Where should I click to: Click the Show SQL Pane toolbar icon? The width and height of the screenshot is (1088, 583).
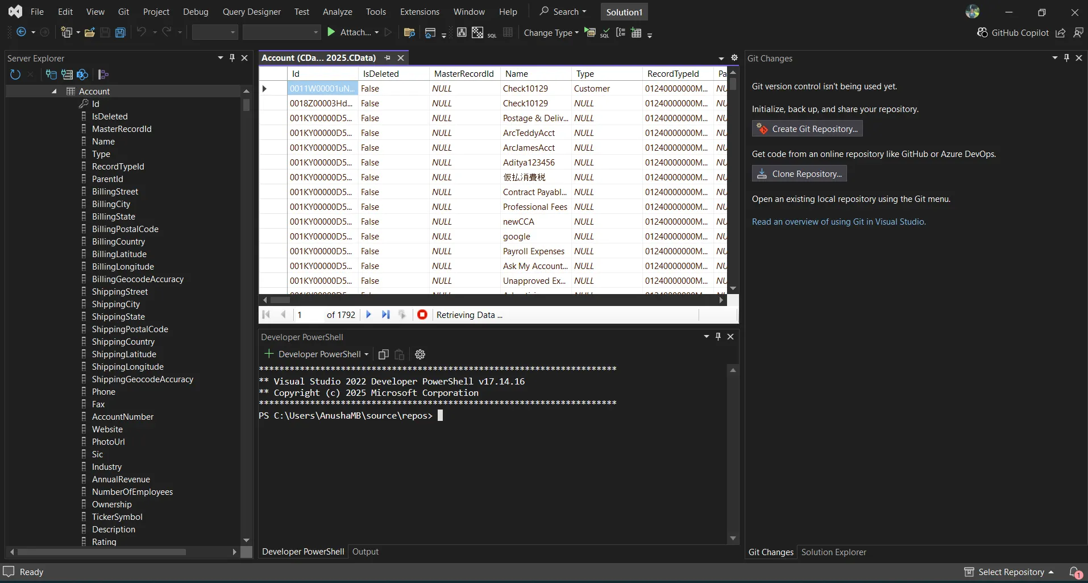(492, 32)
